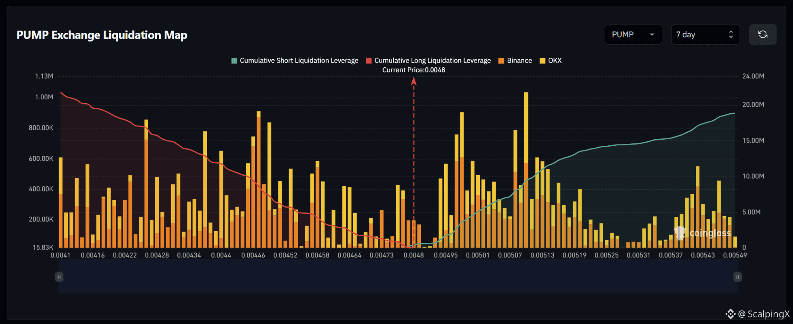The width and height of the screenshot is (793, 324).
Task: Click the 0.00495 x-axis price label
Action: 446,255
